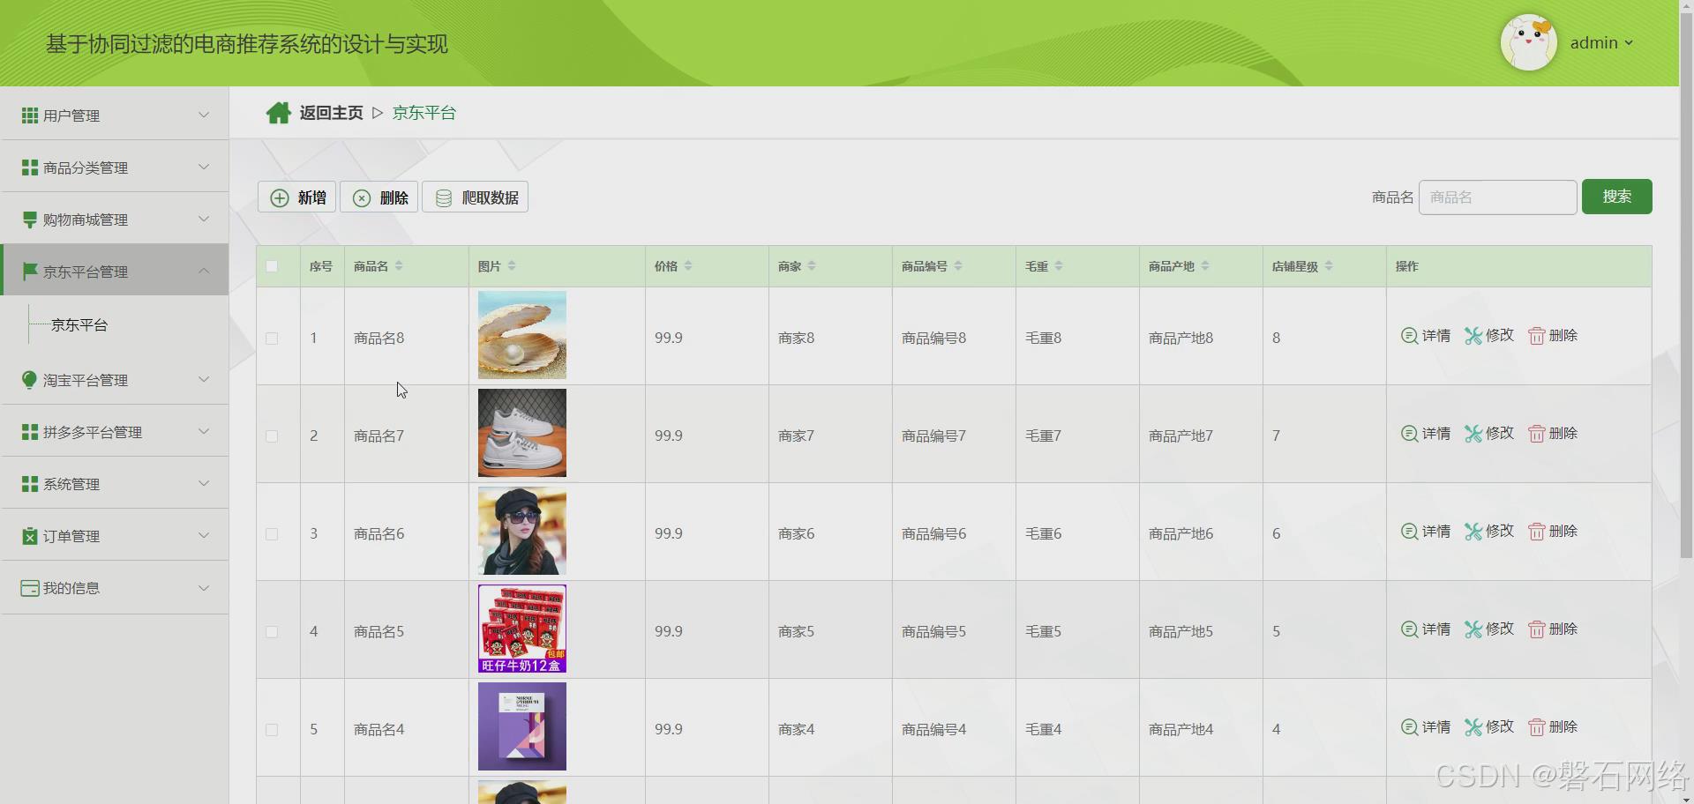Click the 购物商城管理 sidebar icon
Screen dimensions: 1694x804
pyautogui.click(x=29, y=220)
